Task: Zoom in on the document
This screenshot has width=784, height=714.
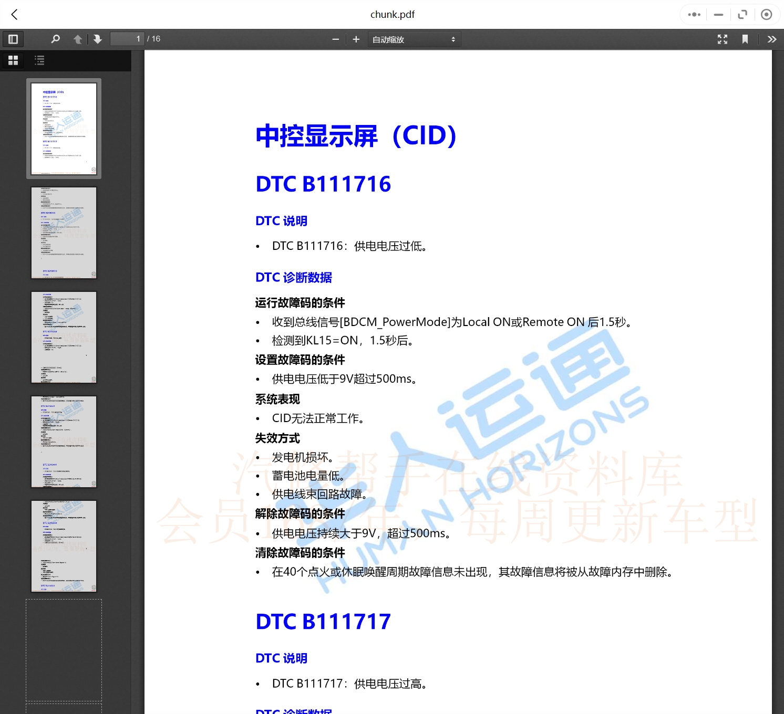Action: (356, 39)
